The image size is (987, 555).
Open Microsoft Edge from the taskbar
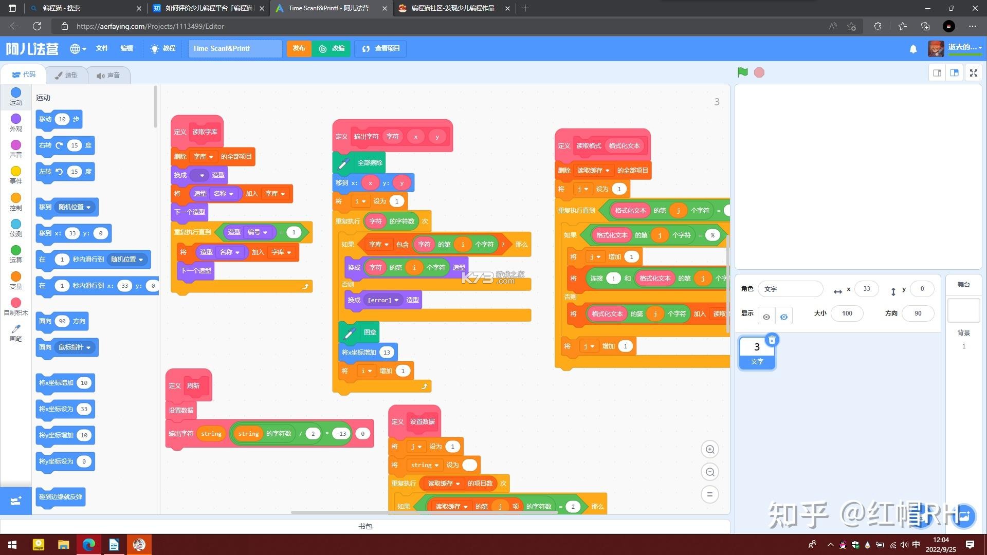pyautogui.click(x=88, y=545)
